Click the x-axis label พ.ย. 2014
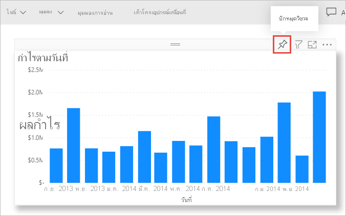The height and width of the screenshot is (216, 346). (x=295, y=189)
